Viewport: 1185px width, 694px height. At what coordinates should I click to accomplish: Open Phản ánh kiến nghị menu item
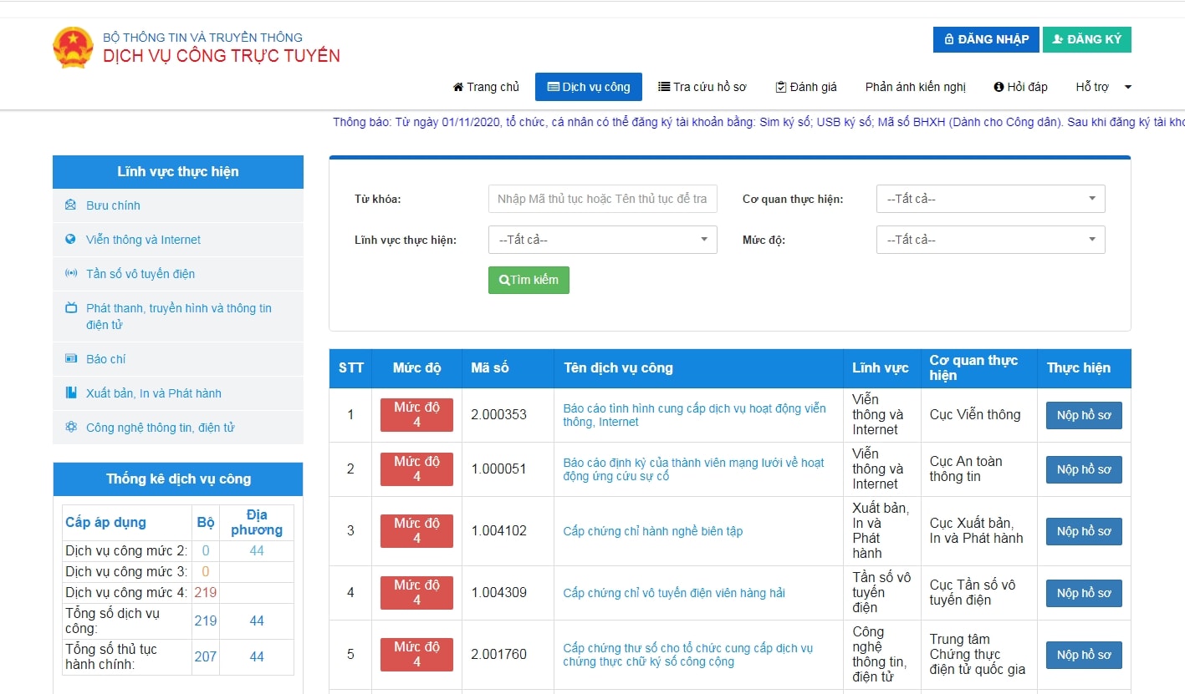915,87
